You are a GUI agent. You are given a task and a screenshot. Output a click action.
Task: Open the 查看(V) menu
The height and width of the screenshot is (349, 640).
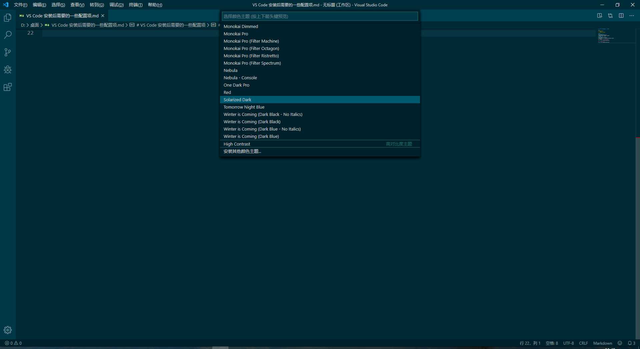tap(77, 5)
